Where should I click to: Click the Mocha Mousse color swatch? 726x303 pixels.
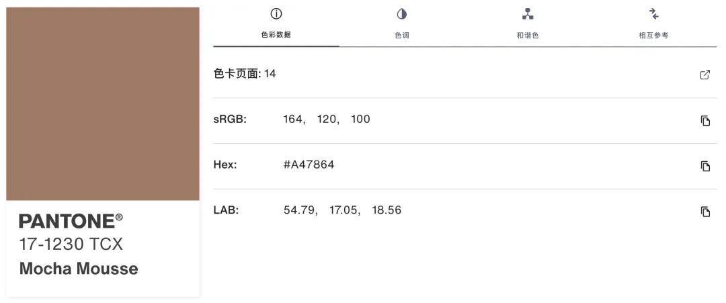[103, 103]
